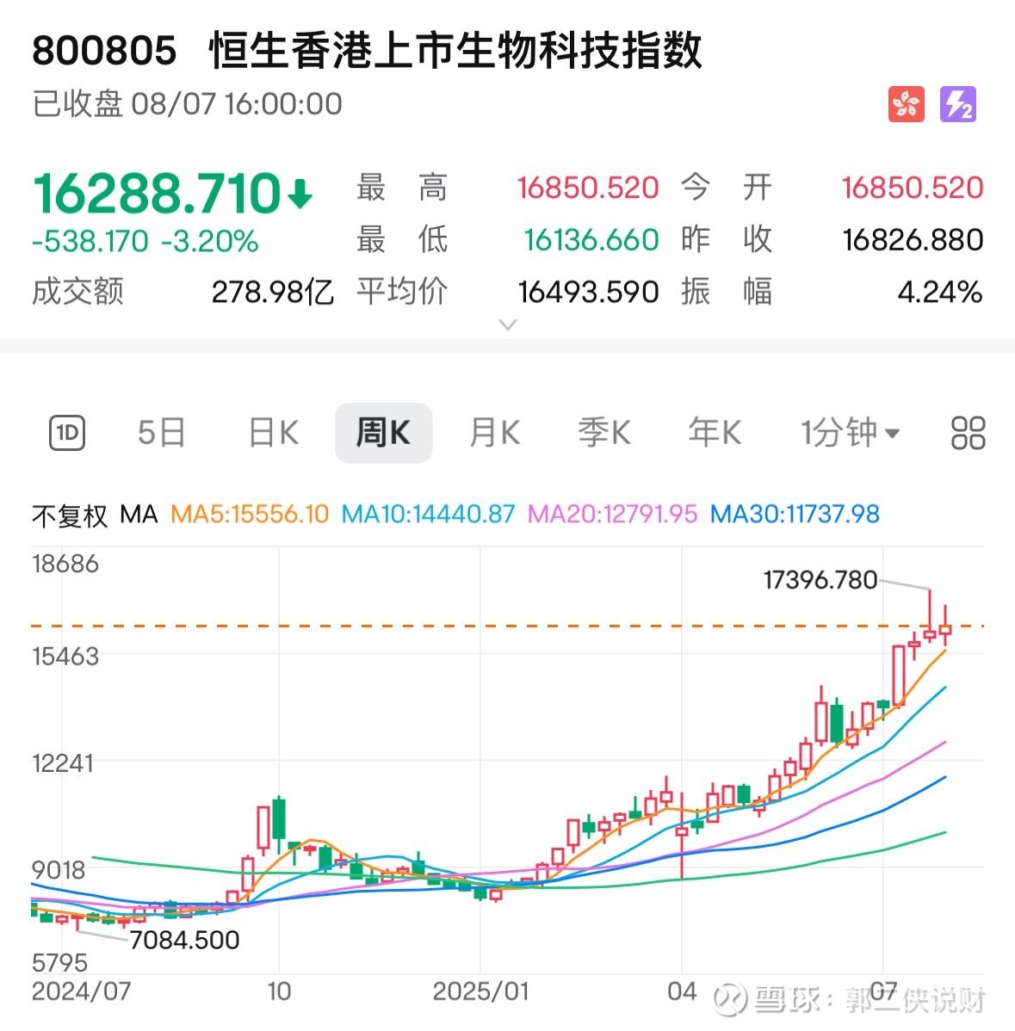Screen dimensions: 1015x1031
Task: Tap the 今开 value 16850.520
Action: (913, 188)
